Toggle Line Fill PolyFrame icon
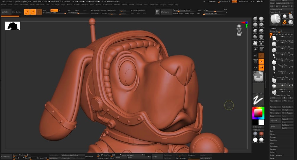Image resolution: width=297 pixels, height=160 pixels. 255,61
